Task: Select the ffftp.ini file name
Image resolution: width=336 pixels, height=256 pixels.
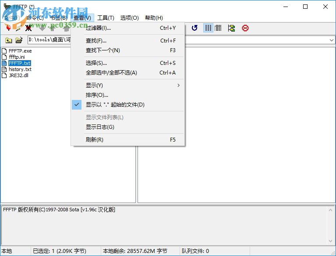Action: click(x=17, y=57)
